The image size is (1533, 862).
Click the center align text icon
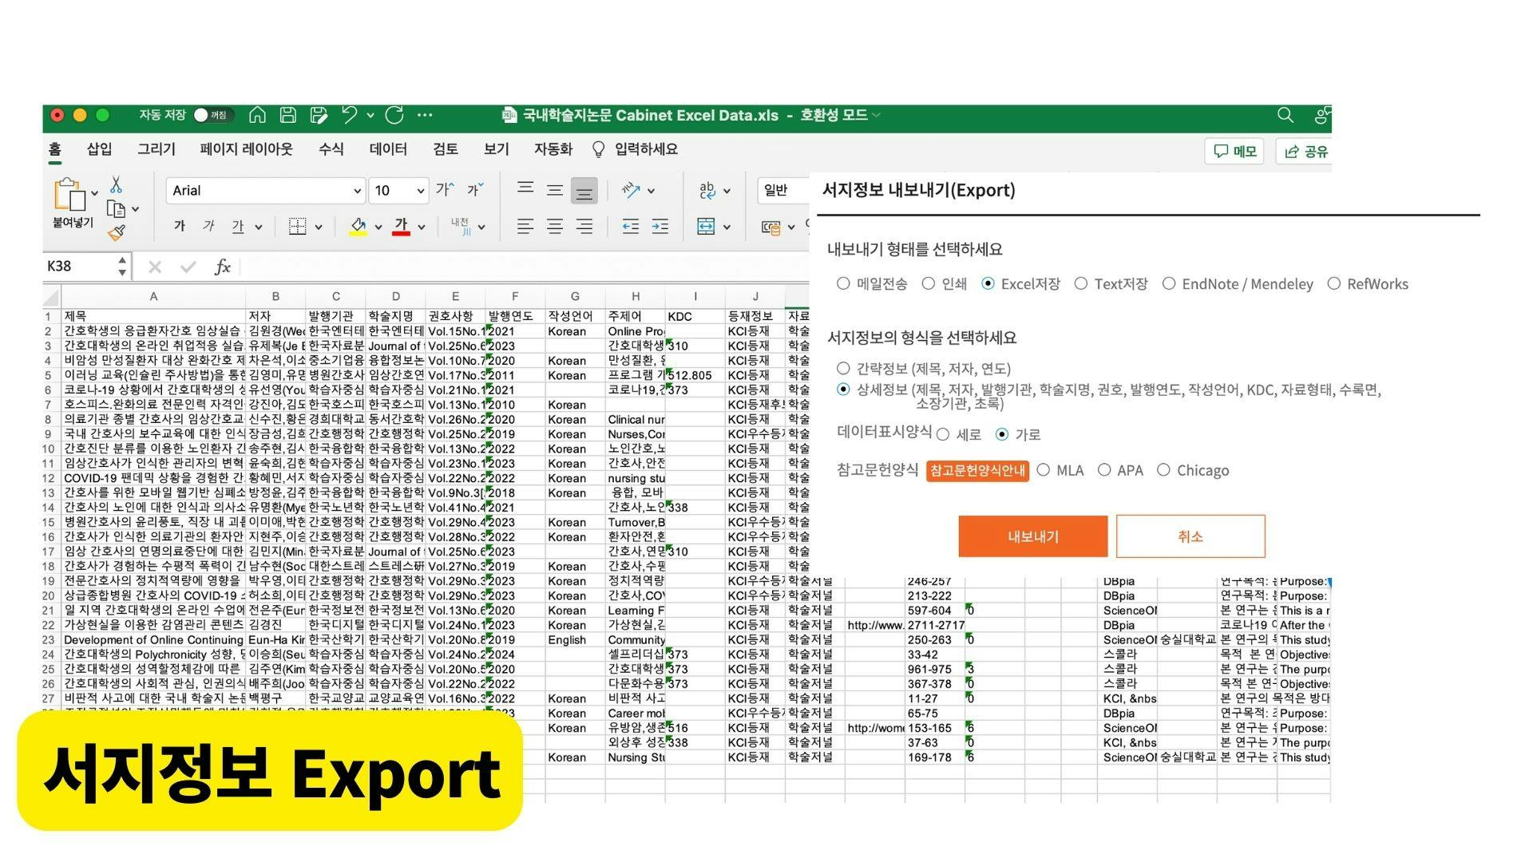[554, 227]
